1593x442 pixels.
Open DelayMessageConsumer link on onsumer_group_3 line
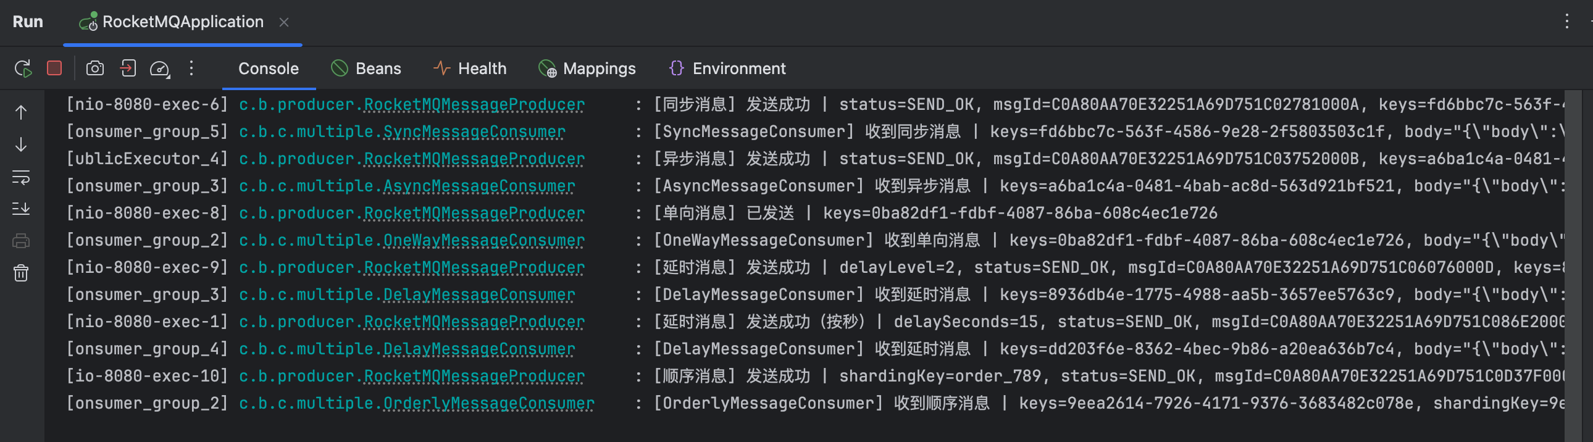tap(479, 295)
